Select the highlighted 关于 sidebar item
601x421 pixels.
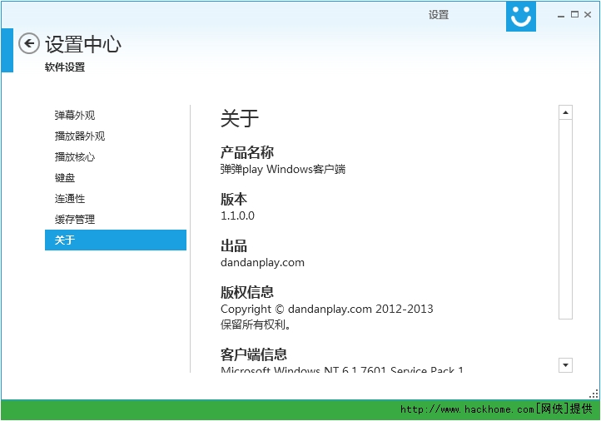[x=116, y=240]
